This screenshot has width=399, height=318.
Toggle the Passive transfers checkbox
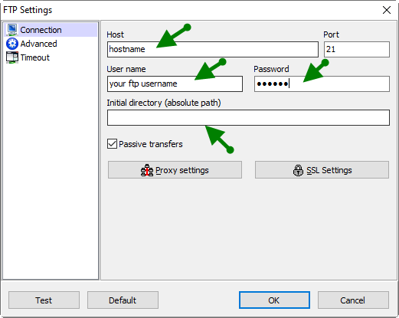coord(112,144)
